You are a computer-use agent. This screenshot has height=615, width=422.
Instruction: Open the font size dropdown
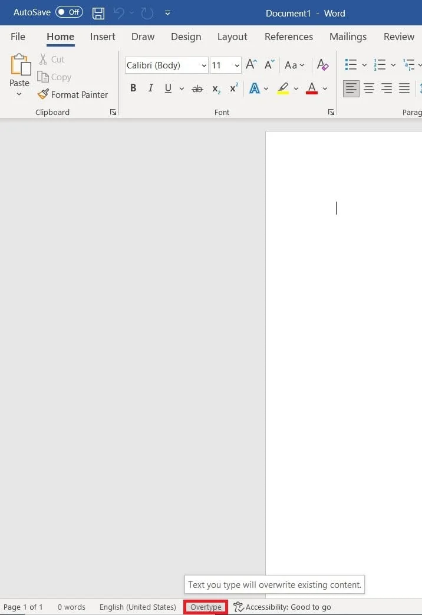237,65
